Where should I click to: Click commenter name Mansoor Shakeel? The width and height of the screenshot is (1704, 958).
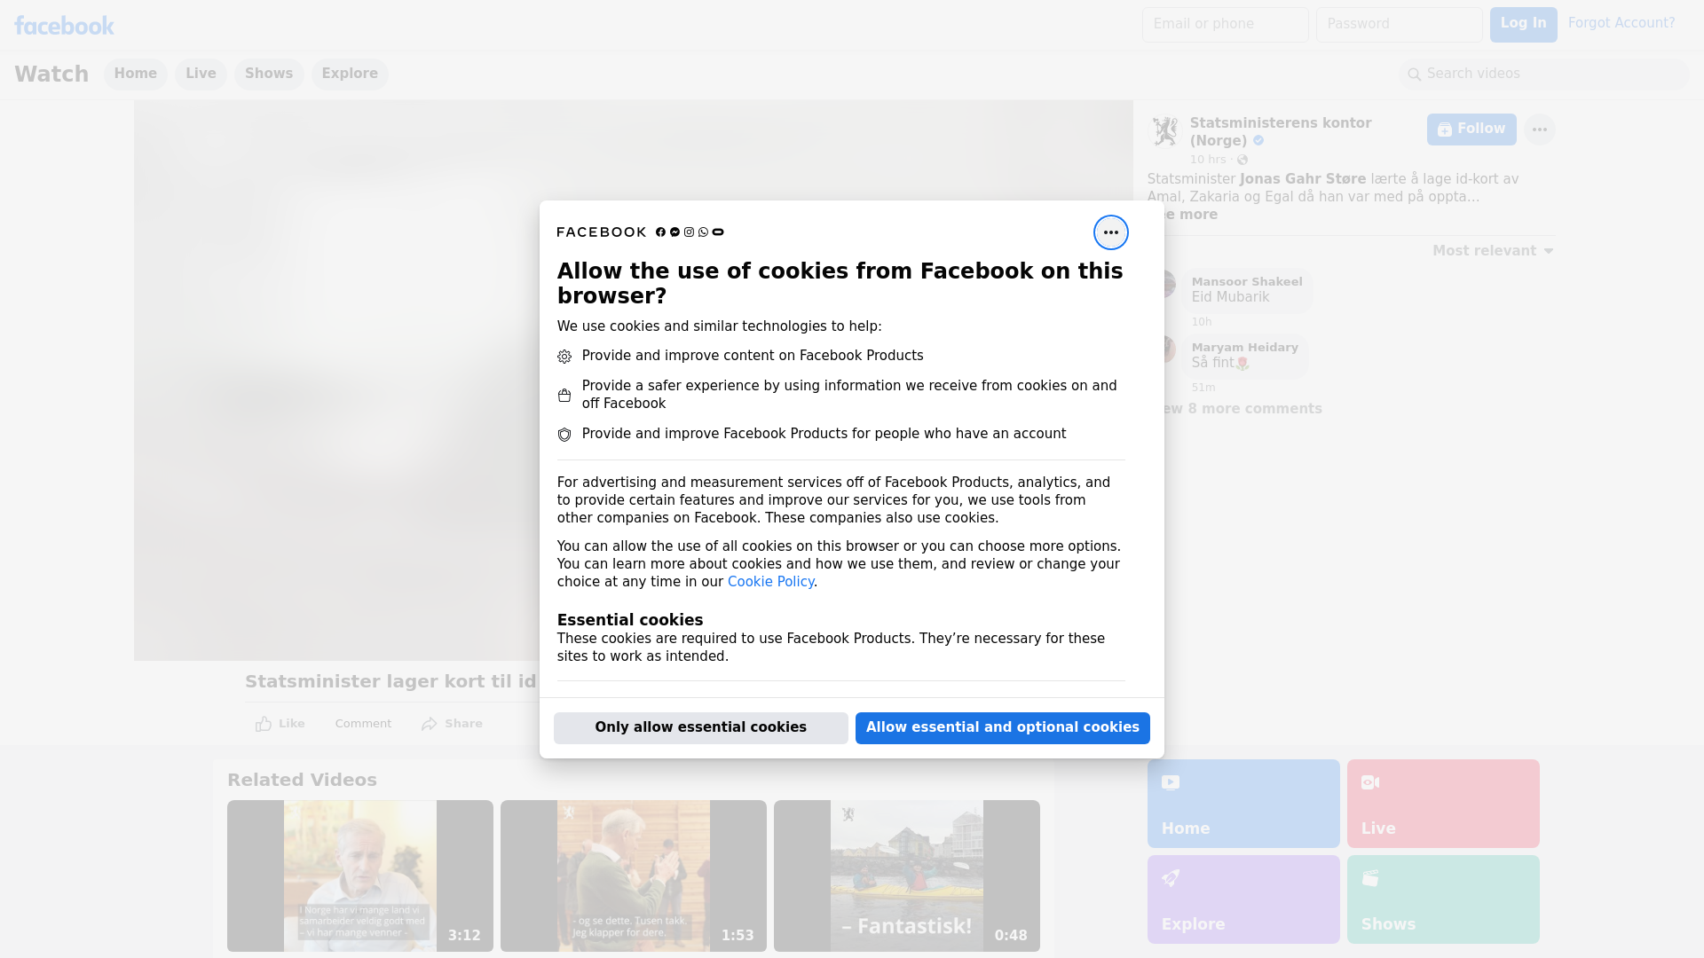coord(1246,282)
